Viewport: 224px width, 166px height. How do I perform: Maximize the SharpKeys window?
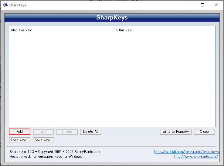pyautogui.click(x=202, y=5)
